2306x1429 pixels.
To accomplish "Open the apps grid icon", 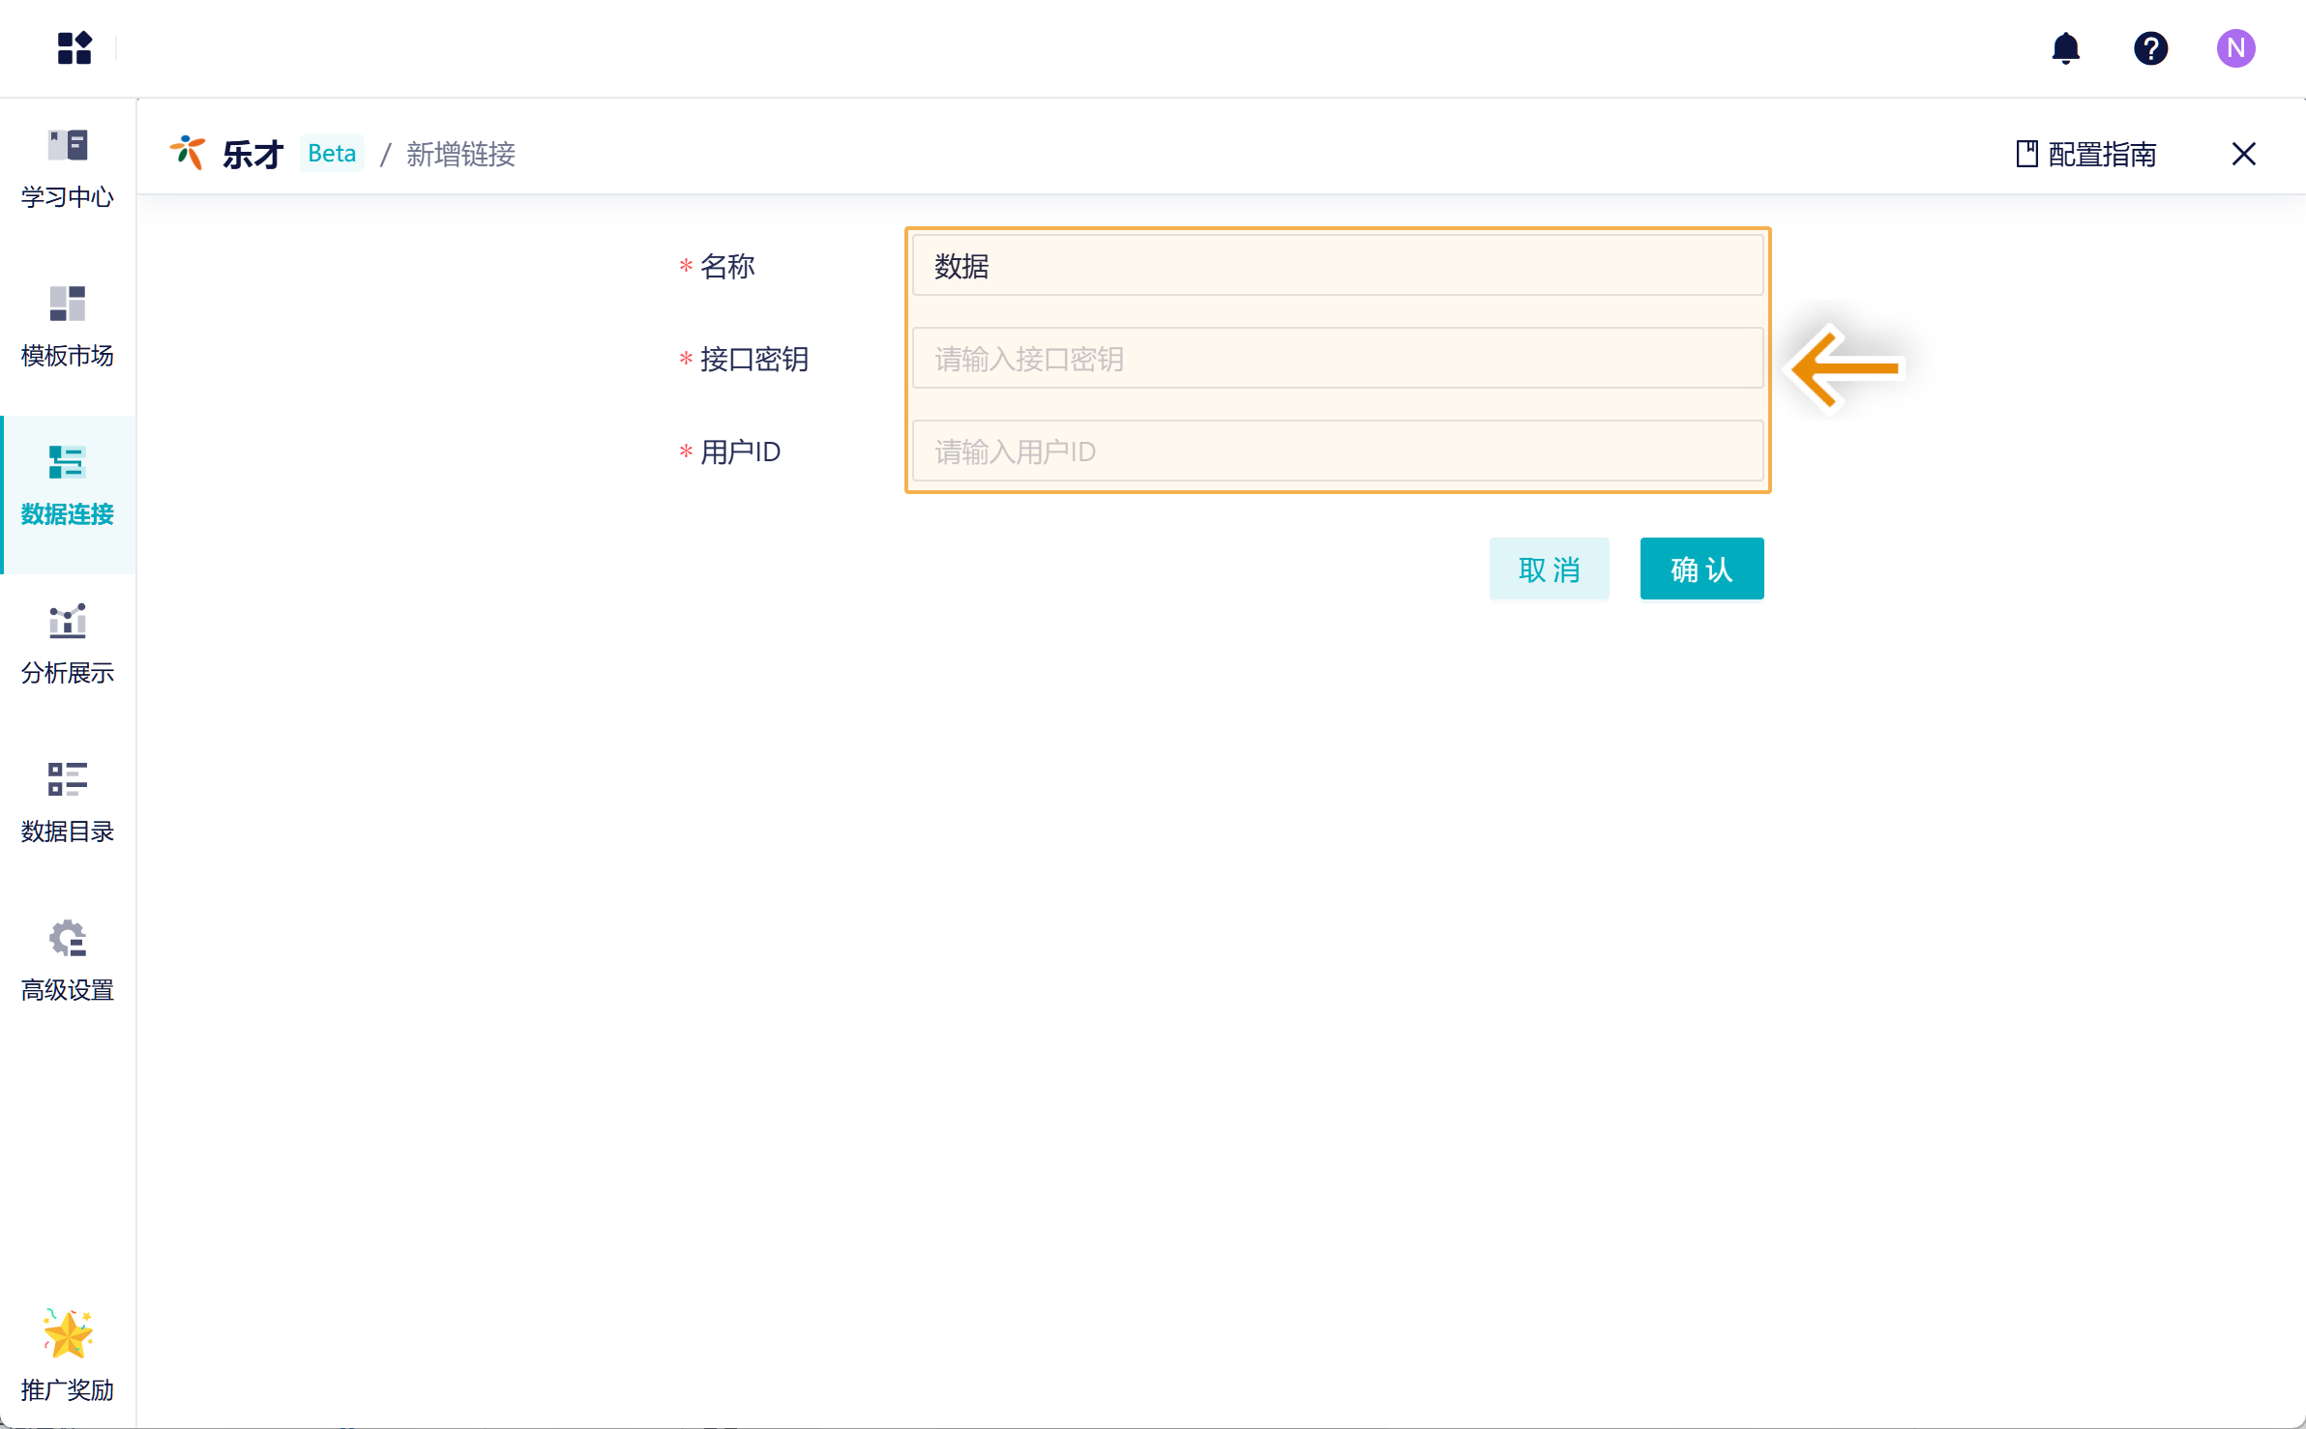I will coord(74,47).
